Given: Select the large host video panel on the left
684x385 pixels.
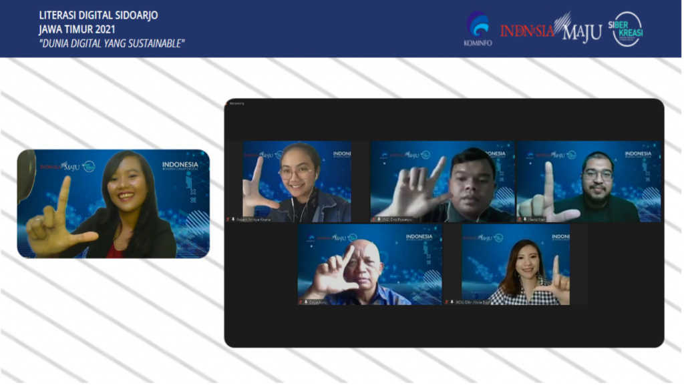Looking at the screenshot, I should [x=113, y=204].
